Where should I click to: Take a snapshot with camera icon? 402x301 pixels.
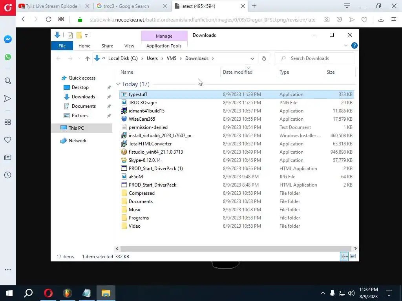coord(326,20)
